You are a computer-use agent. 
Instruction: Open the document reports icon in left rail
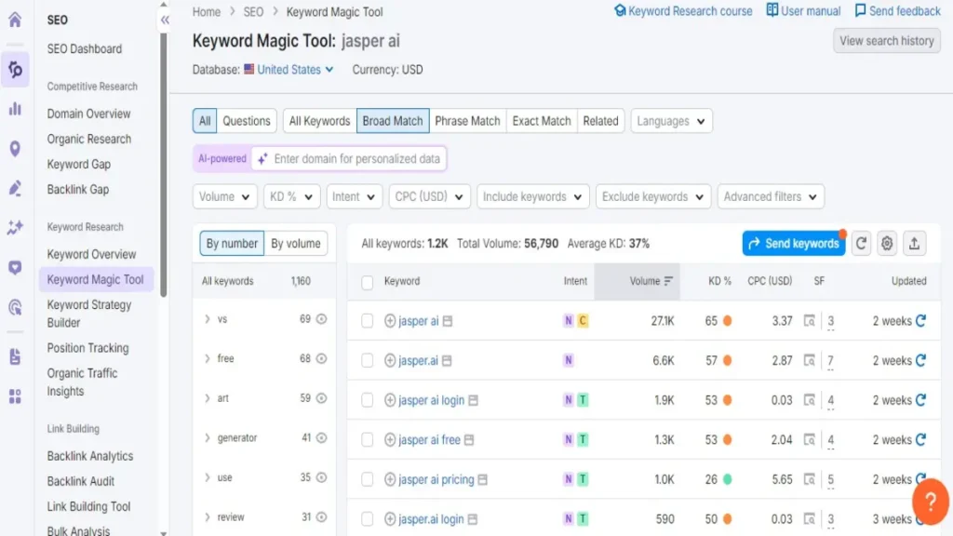pos(15,356)
